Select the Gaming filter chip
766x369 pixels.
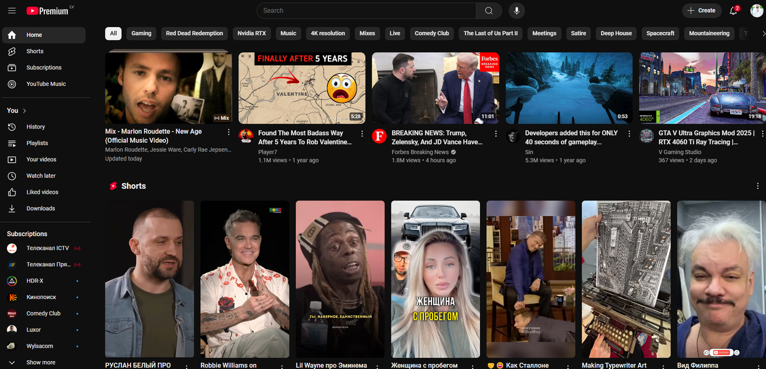pos(141,33)
